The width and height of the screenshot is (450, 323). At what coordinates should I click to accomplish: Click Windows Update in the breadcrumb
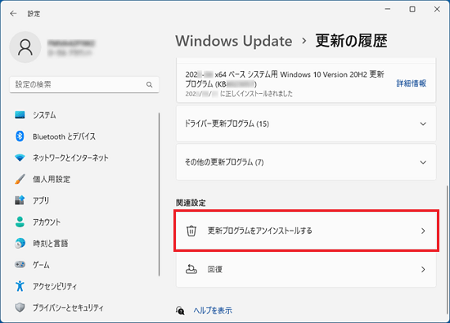(x=234, y=41)
